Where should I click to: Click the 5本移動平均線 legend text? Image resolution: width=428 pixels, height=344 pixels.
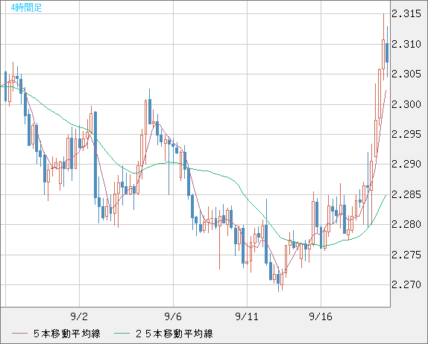[x=67, y=334]
